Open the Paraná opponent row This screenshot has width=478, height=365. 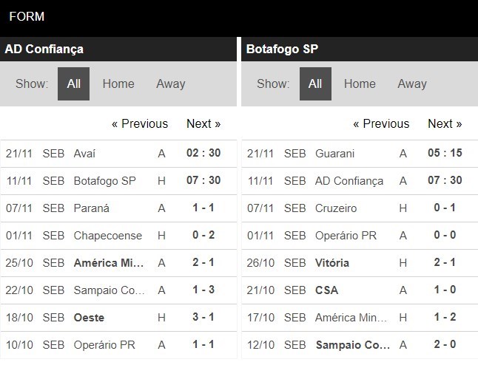tap(92, 208)
